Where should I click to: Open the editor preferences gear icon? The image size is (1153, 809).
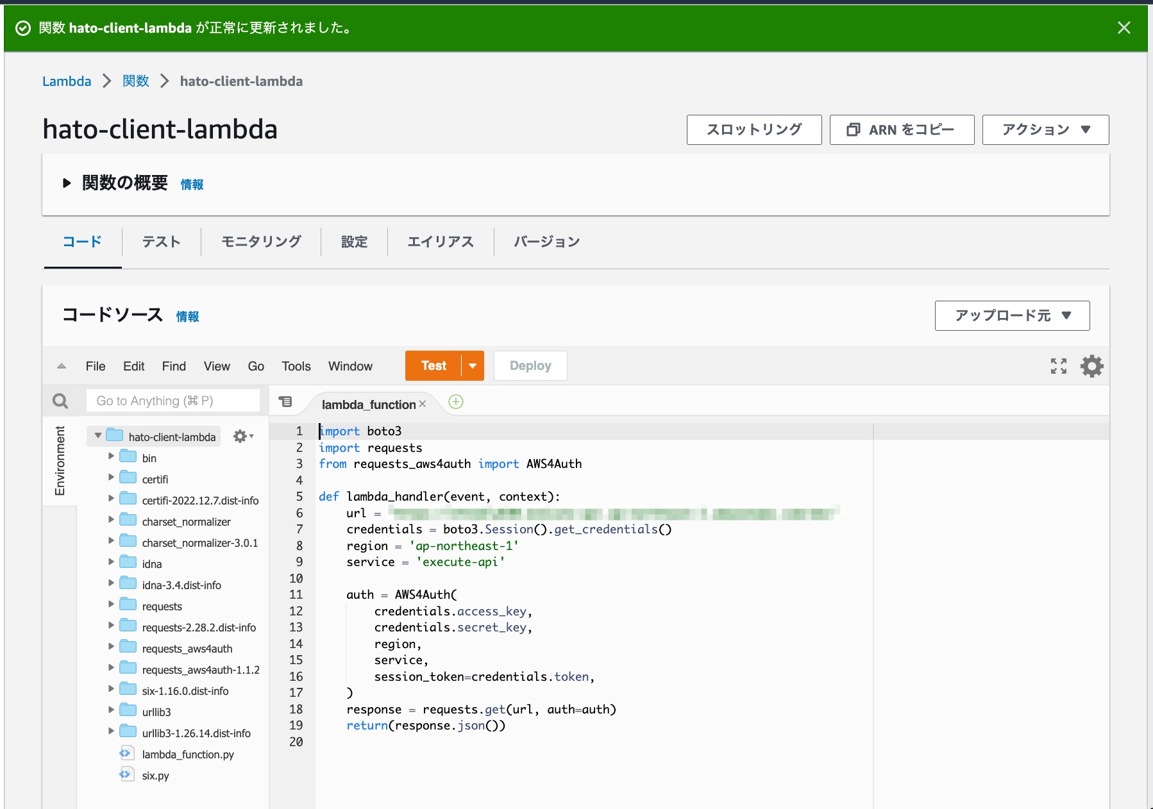1092,365
